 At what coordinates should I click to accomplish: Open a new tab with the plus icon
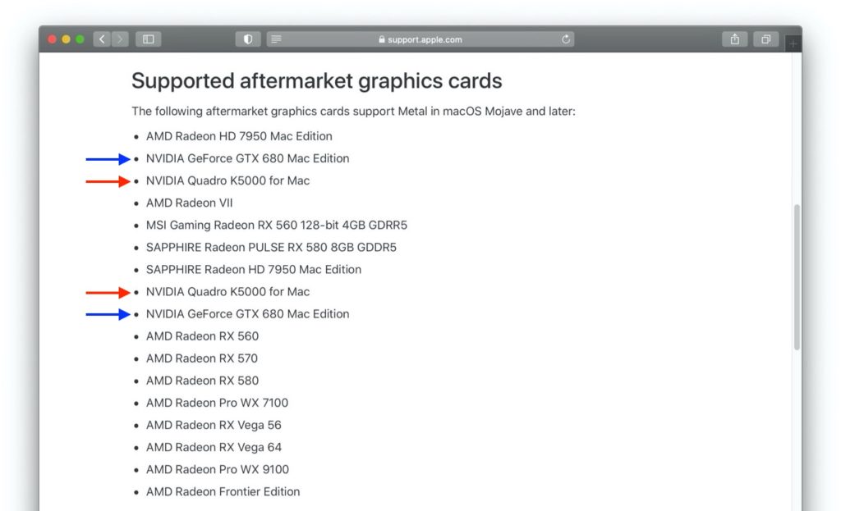coord(791,43)
